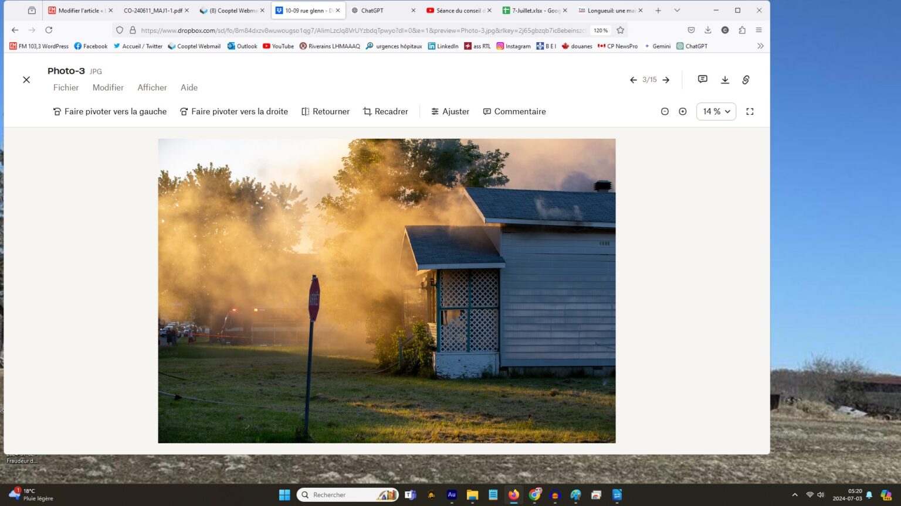Open the 14 % zoom dropdown

[x=716, y=111]
